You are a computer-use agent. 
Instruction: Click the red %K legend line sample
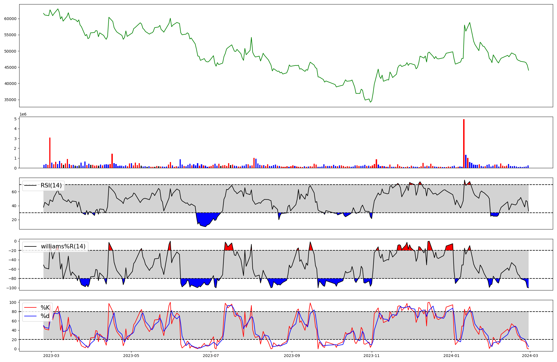click(x=30, y=308)
